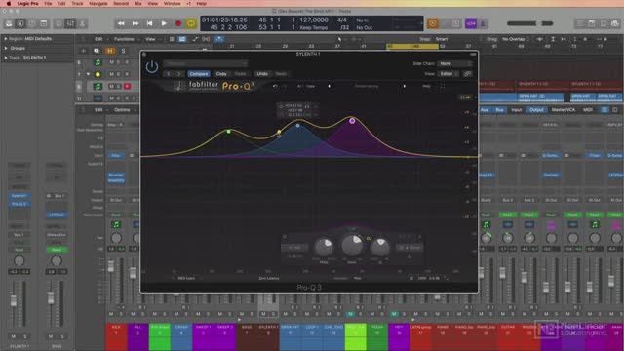Go to beginning with transport button
This screenshot has width=624, height=351.
(x=149, y=23)
